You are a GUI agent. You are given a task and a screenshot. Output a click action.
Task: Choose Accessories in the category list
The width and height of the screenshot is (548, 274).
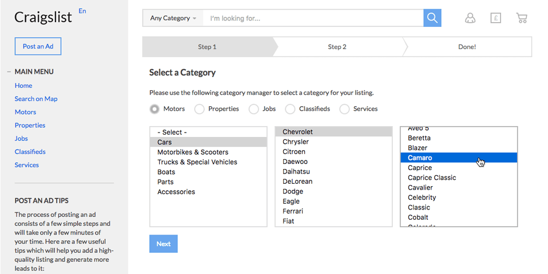coord(208,192)
